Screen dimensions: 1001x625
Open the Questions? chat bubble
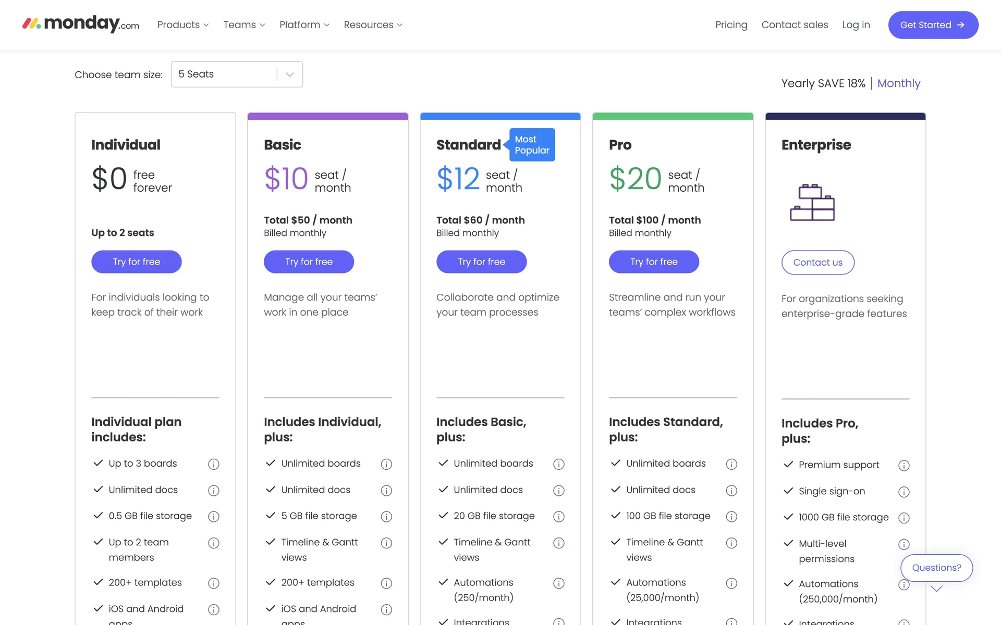tap(936, 568)
